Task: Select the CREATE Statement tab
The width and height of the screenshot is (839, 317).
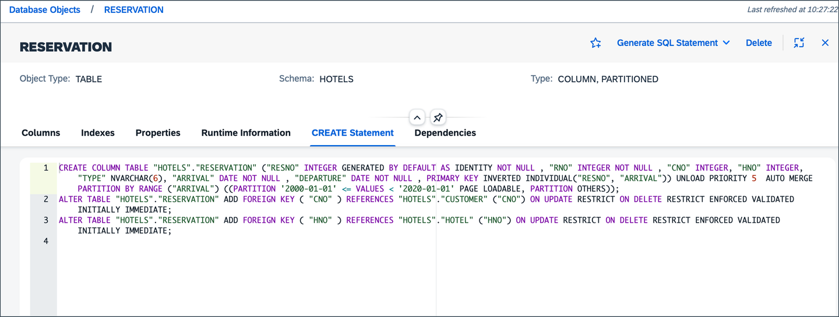Action: (352, 133)
